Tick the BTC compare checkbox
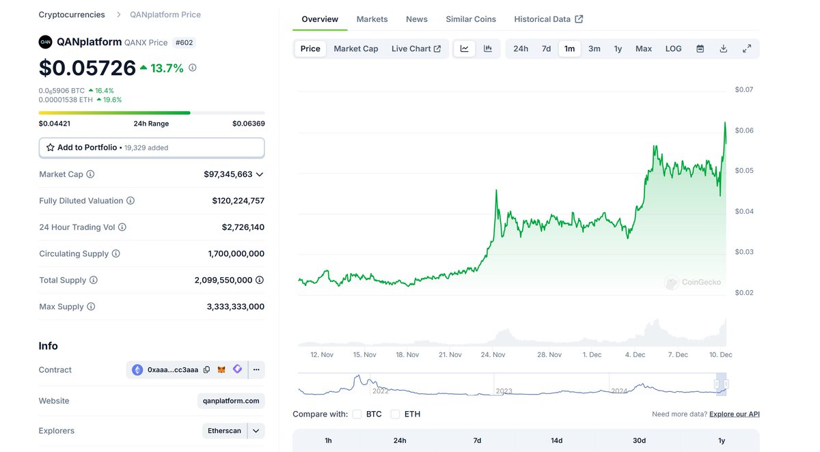The height and width of the screenshot is (452, 820). tap(357, 414)
